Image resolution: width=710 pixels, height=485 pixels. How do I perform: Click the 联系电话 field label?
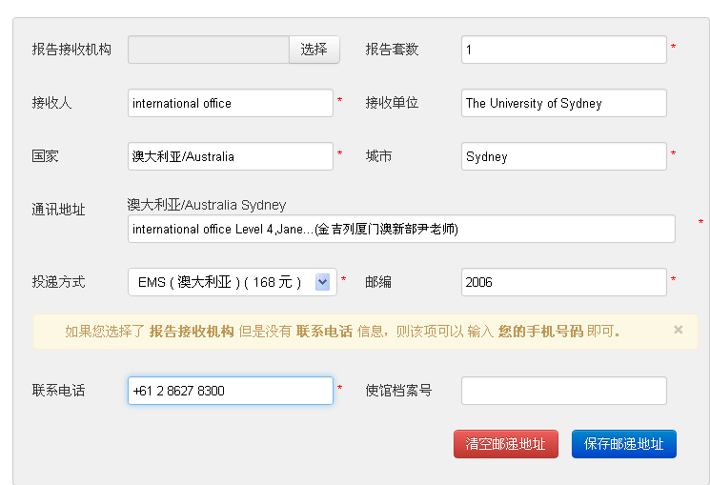[x=58, y=391]
